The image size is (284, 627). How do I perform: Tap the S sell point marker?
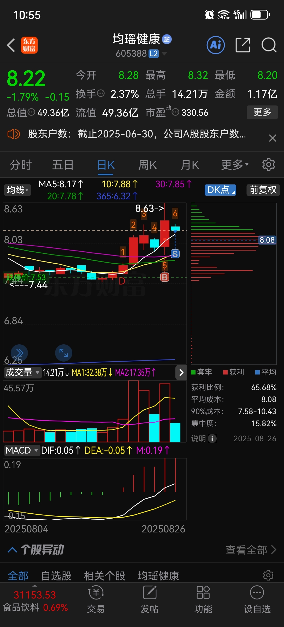tap(175, 254)
